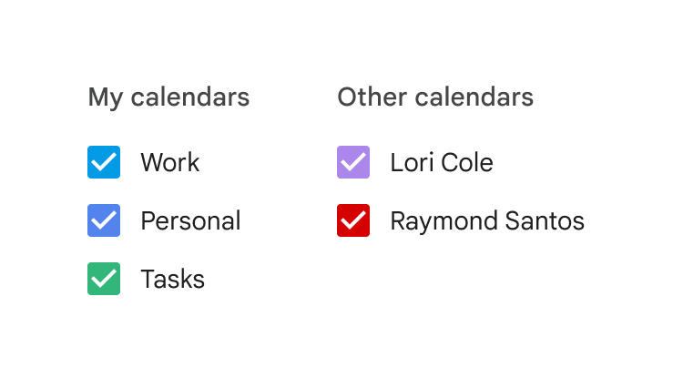This screenshot has width=673, height=378.
Task: Select the "Lori Cole" calendar name
Action: click(x=442, y=163)
